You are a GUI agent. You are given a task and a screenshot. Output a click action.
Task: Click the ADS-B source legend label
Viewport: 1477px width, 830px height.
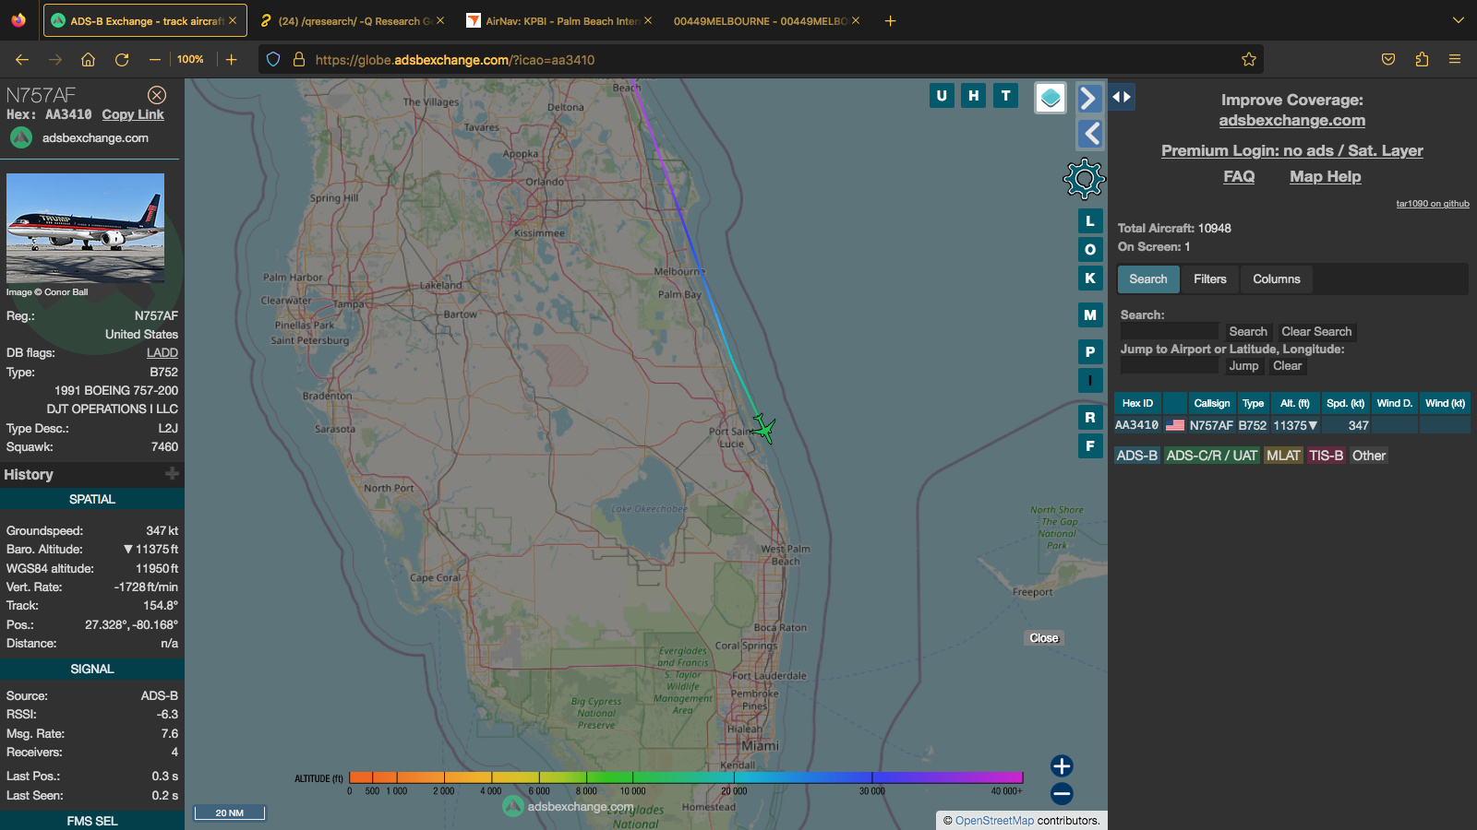point(1136,456)
